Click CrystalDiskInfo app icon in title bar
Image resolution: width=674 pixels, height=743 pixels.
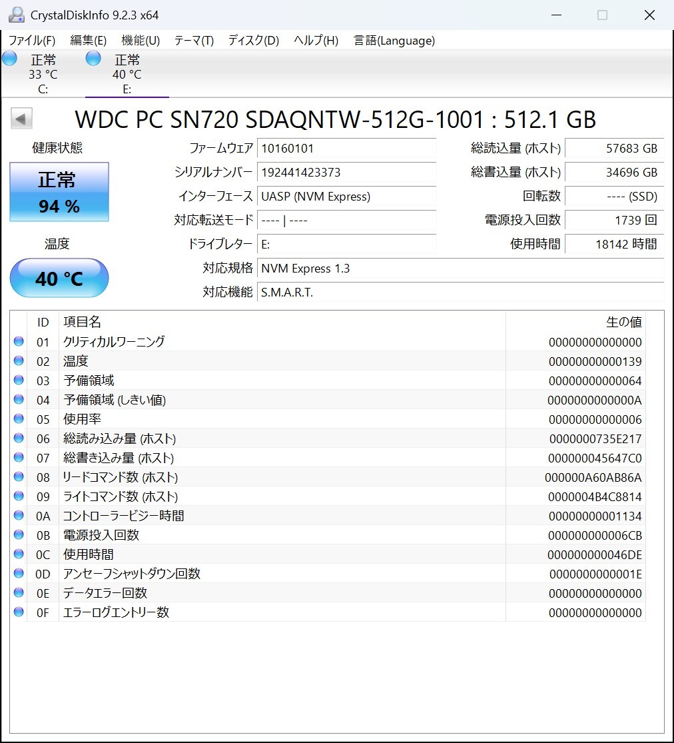16,15
